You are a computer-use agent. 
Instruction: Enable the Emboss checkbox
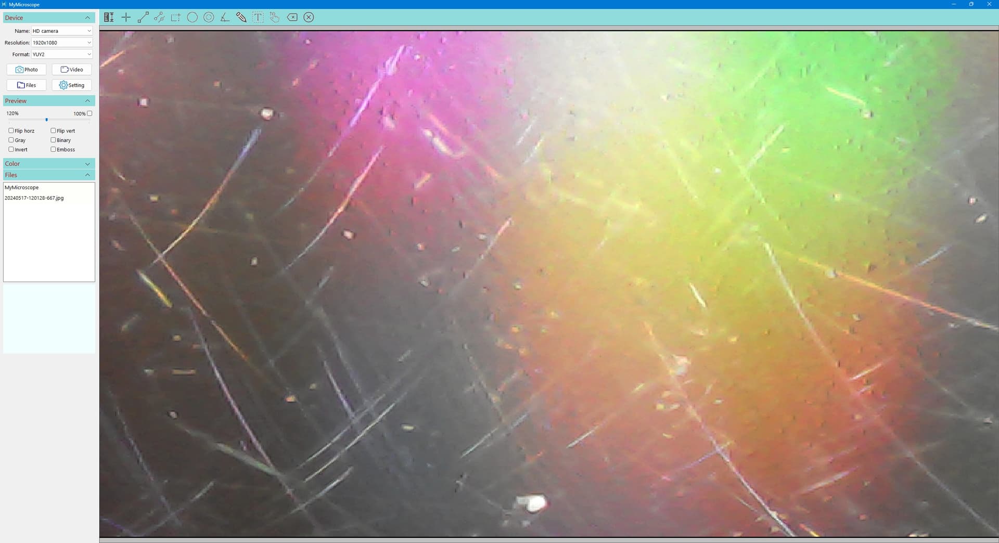click(x=53, y=149)
